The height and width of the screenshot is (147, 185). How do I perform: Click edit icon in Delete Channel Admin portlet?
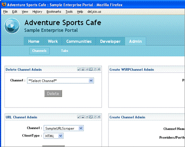pyautogui.click(x=79, y=69)
